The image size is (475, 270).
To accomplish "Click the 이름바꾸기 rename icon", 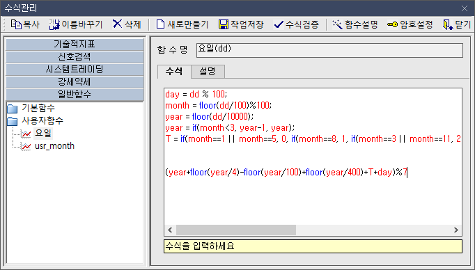I will tap(54, 24).
